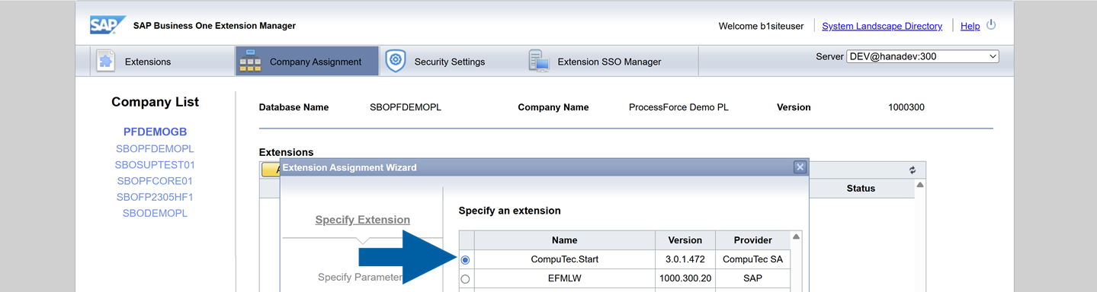The width and height of the screenshot is (1097, 292).
Task: Open the Server dropdown
Action: coord(922,56)
